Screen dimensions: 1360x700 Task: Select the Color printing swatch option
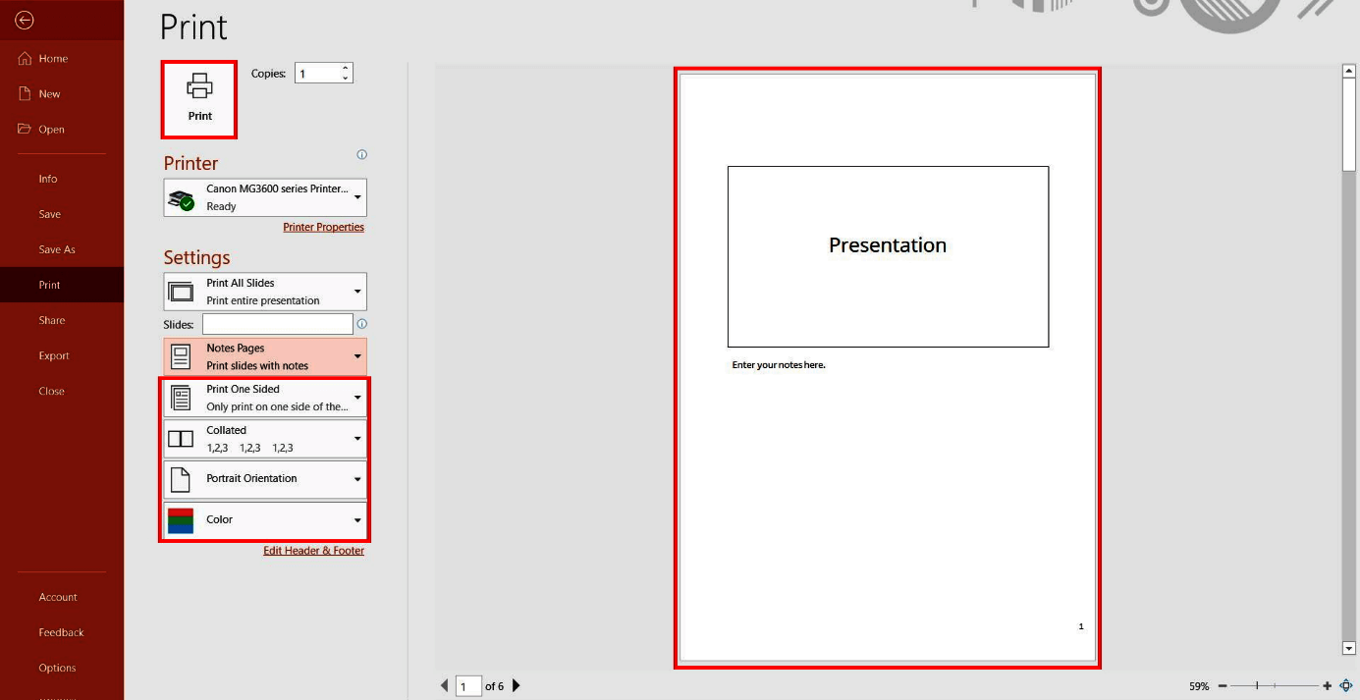(x=181, y=520)
